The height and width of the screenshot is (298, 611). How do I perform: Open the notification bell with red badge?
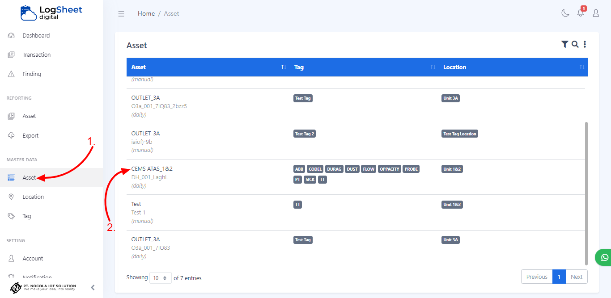(x=580, y=13)
